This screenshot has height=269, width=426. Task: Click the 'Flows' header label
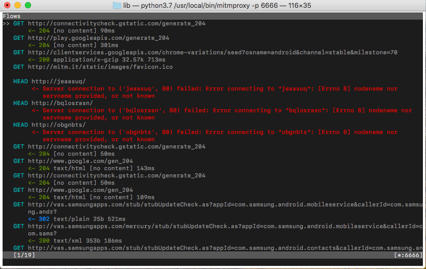[12, 16]
